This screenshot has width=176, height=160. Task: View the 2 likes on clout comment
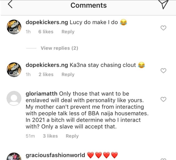pyautogui.click(x=46, y=74)
